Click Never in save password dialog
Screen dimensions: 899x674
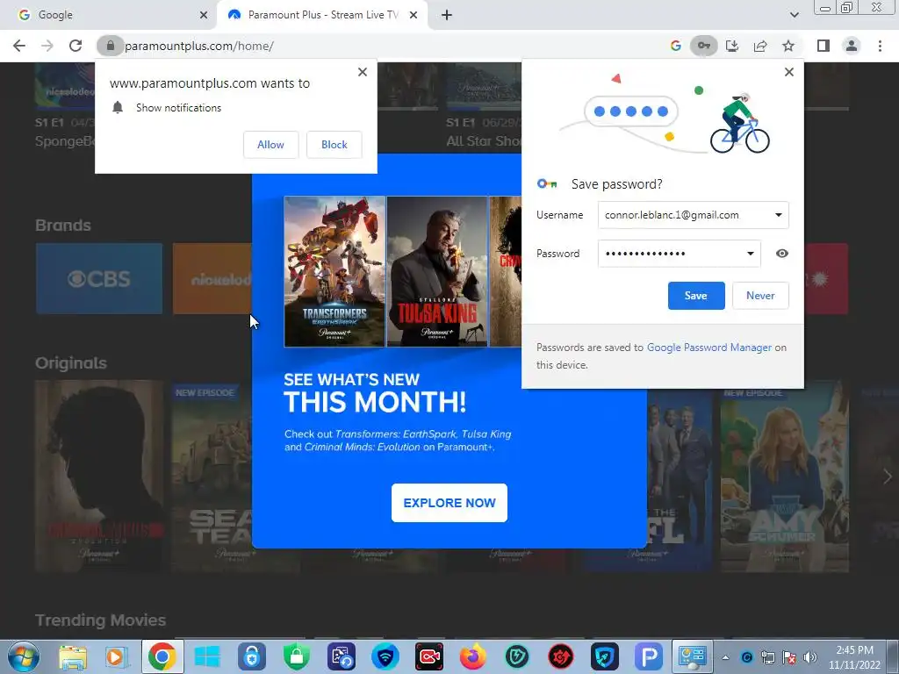[760, 296]
